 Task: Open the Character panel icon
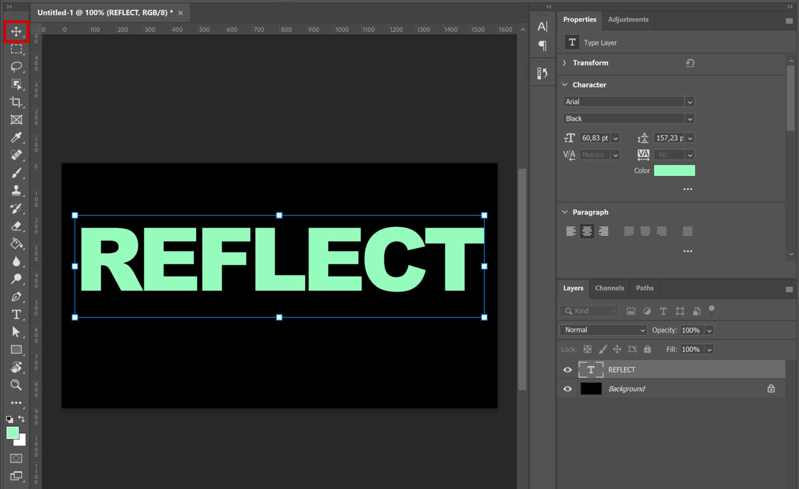pyautogui.click(x=543, y=27)
